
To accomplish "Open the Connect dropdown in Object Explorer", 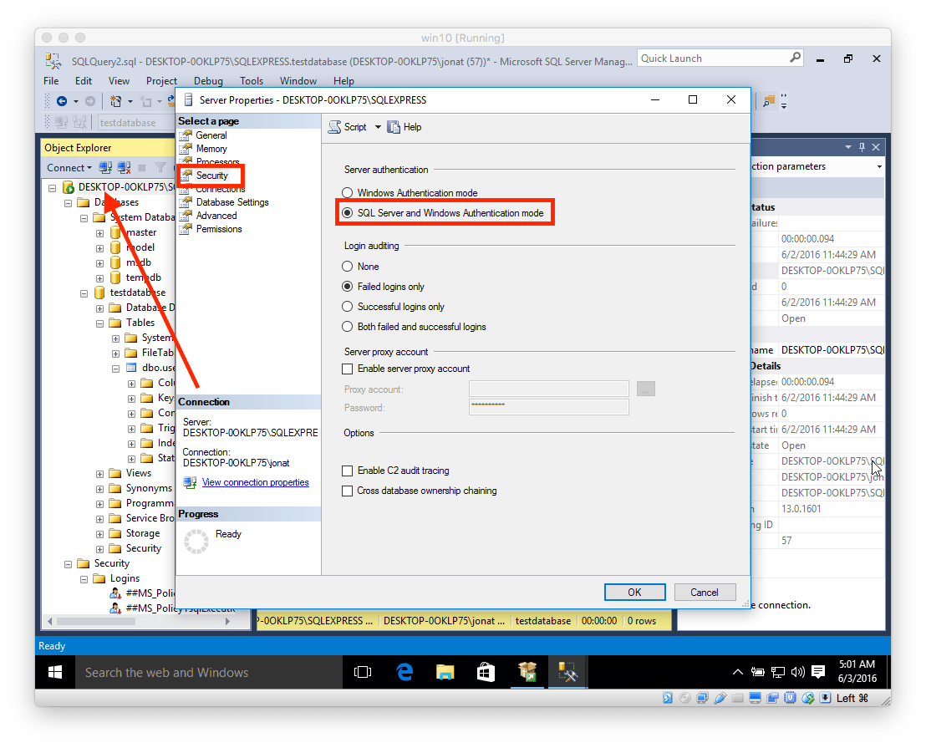I will pyautogui.click(x=69, y=168).
